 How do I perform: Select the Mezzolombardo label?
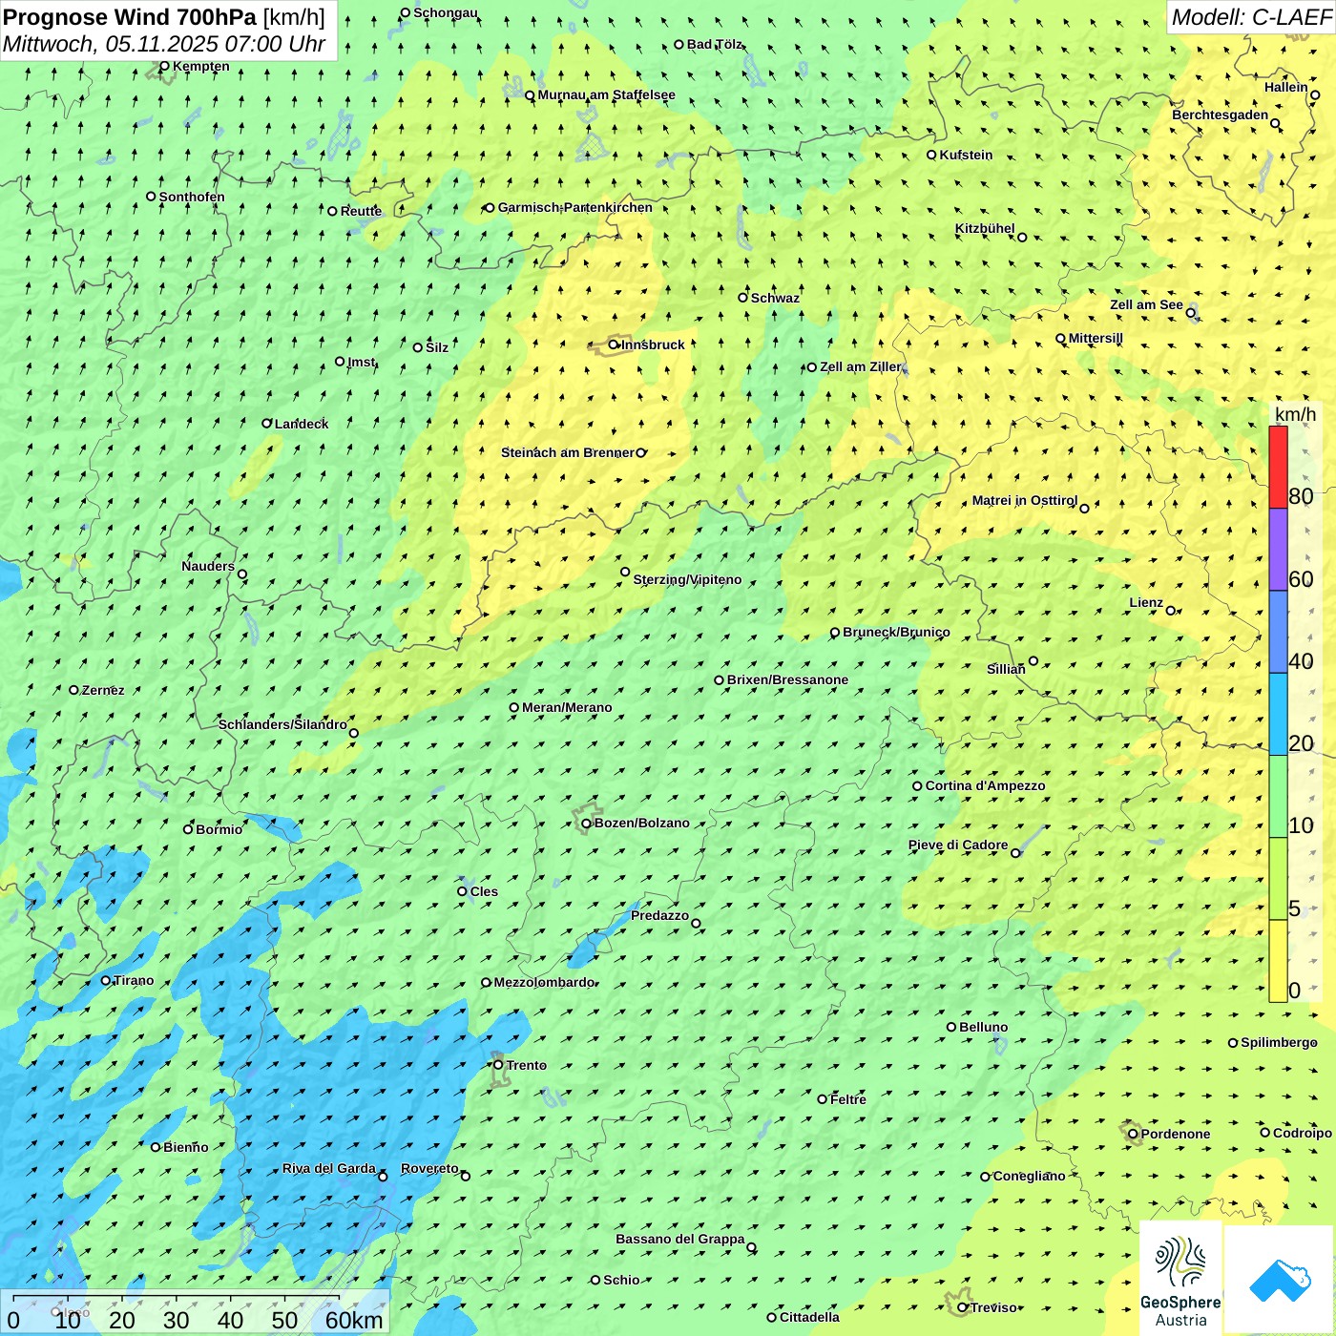pos(545,982)
